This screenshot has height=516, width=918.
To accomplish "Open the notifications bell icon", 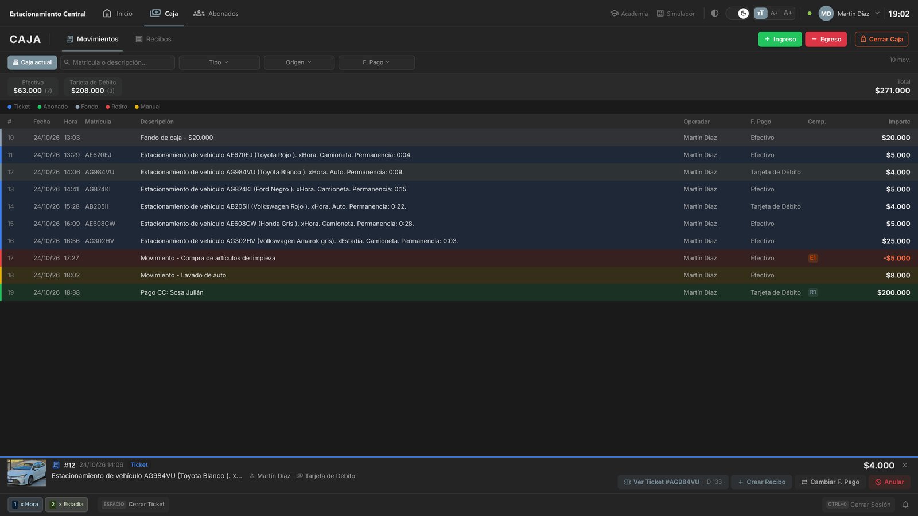I will coord(905,505).
